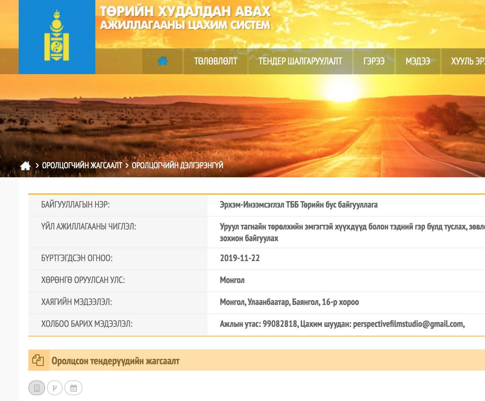The height and width of the screenshot is (401, 485).
Task: Click the phone number 99082818
Action: (x=280, y=324)
